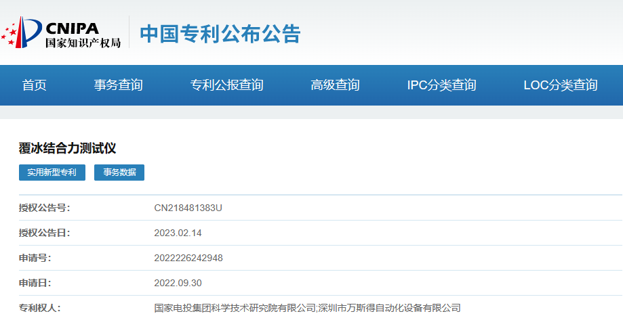Click the application number 2022226242948

click(188, 258)
